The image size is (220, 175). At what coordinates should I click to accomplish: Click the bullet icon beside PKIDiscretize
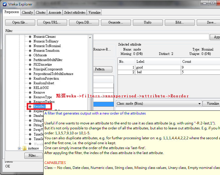[x=30, y=65]
